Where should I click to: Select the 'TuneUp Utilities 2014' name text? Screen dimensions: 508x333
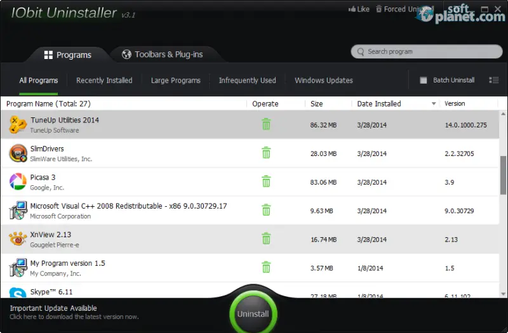pos(65,120)
